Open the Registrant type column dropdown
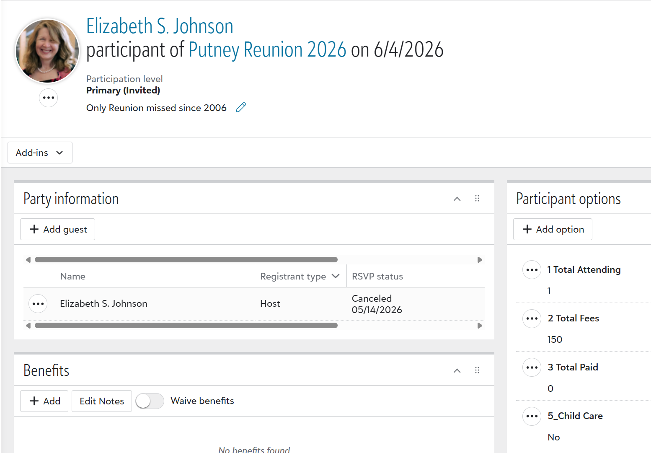 click(x=336, y=276)
